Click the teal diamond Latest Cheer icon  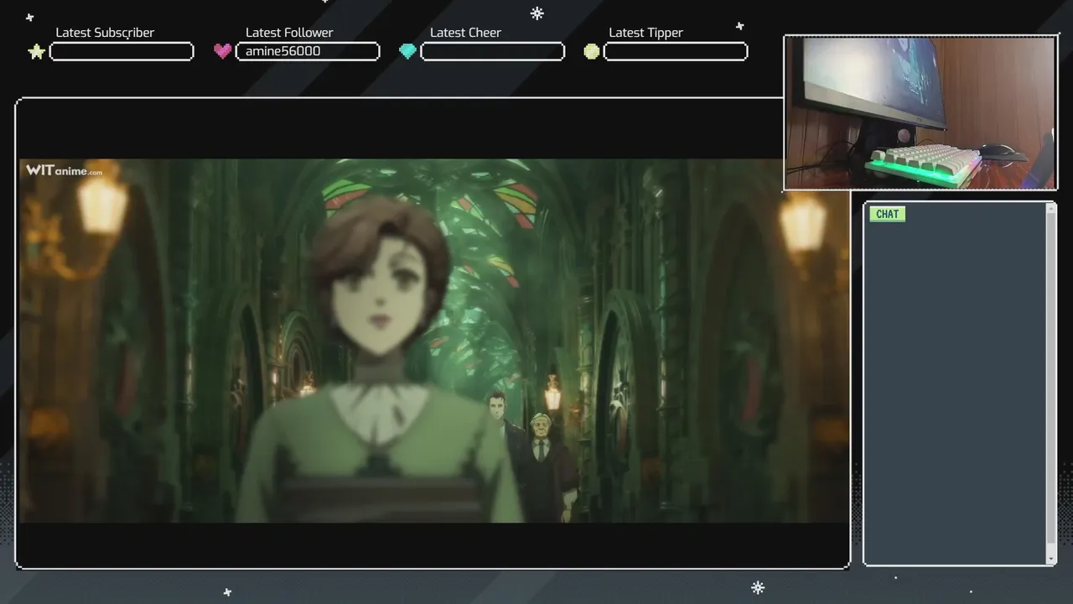[407, 51]
